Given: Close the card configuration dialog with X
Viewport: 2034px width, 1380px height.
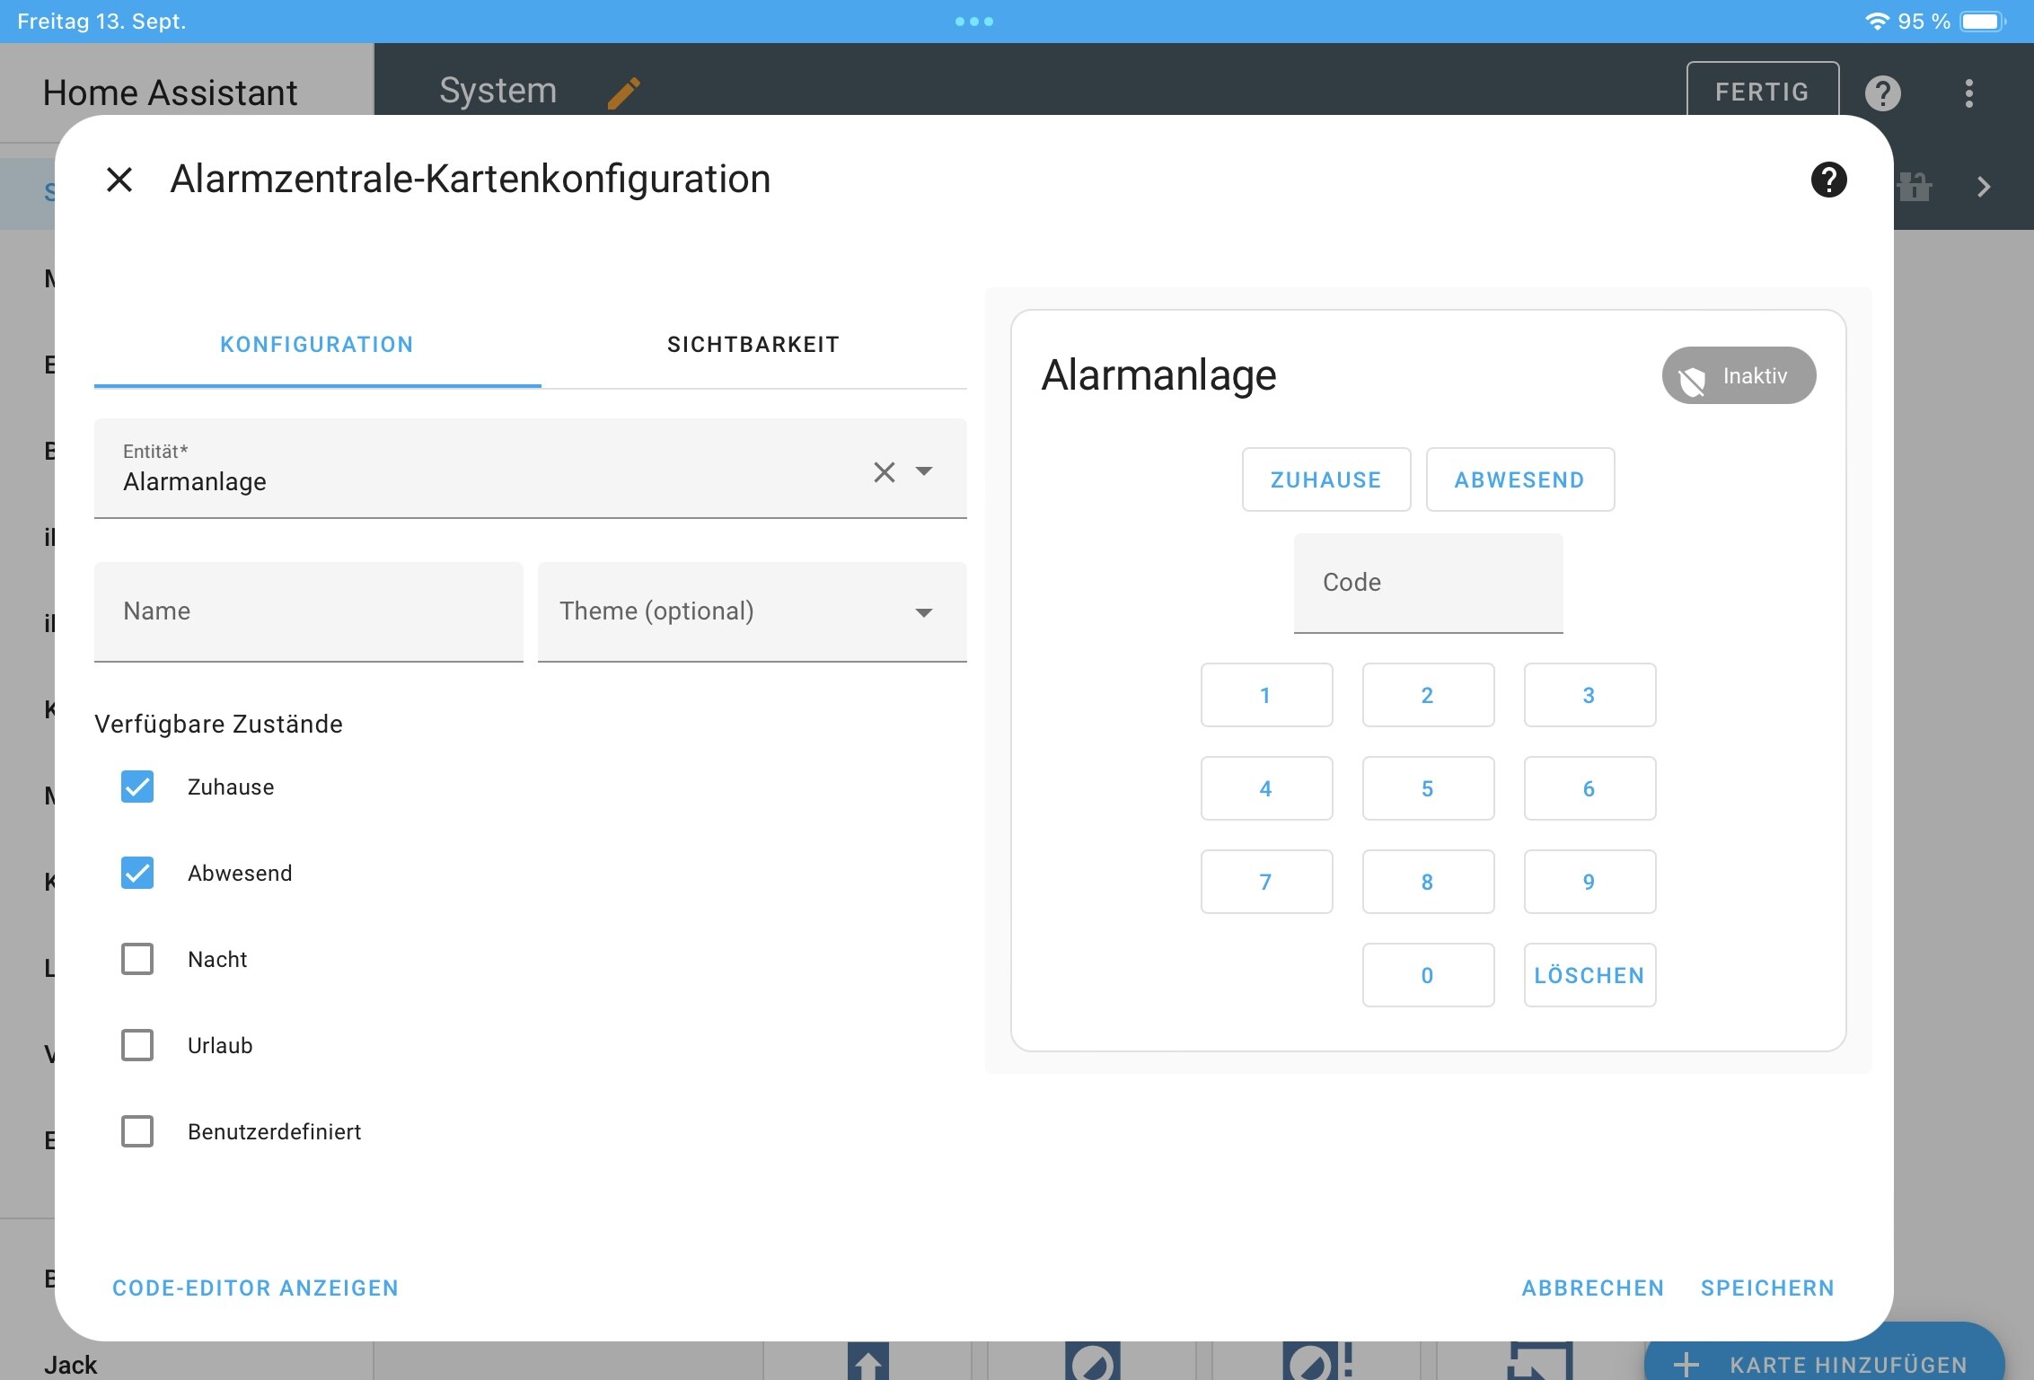Looking at the screenshot, I should pos(119,180).
